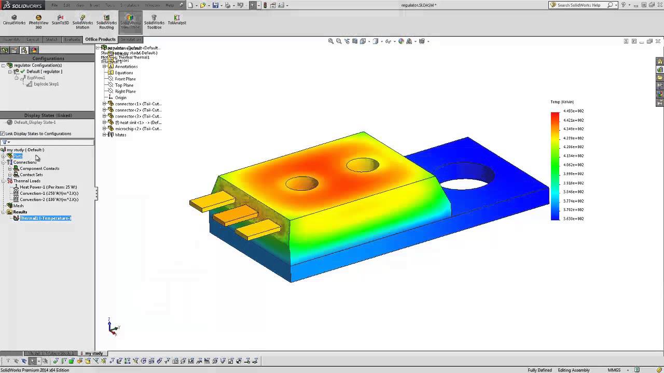Click the ScanTo3D add-in icon
Image resolution: width=664 pixels, height=373 pixels.
[60, 20]
